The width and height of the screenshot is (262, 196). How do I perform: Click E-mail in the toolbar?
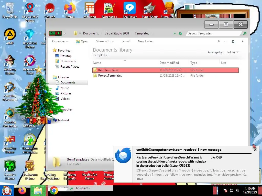point(126,41)
